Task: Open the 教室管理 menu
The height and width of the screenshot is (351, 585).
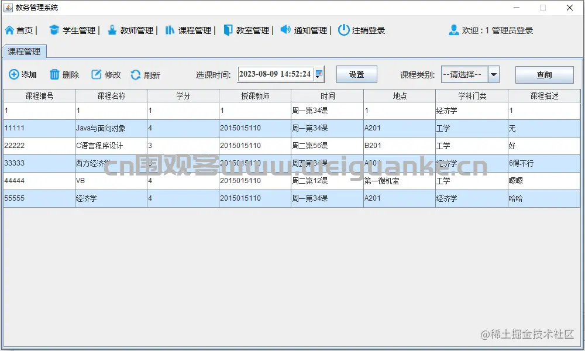Action: tap(253, 30)
